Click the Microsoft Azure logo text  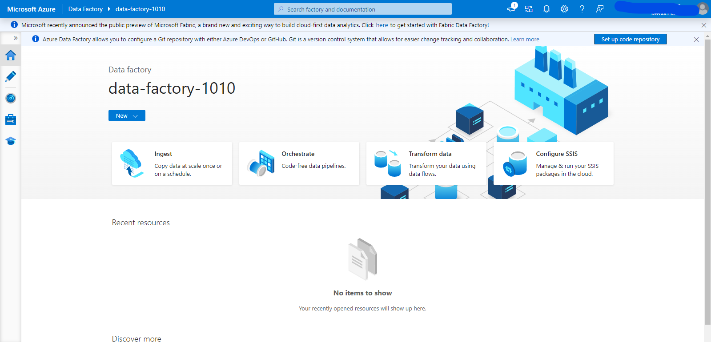[x=31, y=9]
